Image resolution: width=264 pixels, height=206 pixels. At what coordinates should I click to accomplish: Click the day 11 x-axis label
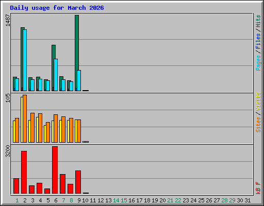click(x=93, y=200)
